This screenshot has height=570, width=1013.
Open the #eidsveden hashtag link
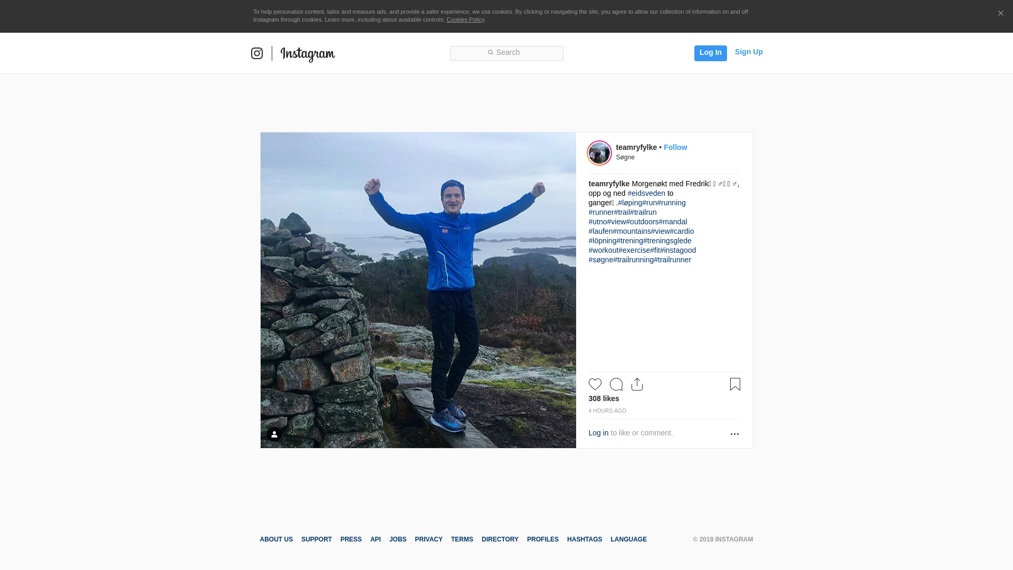point(646,193)
